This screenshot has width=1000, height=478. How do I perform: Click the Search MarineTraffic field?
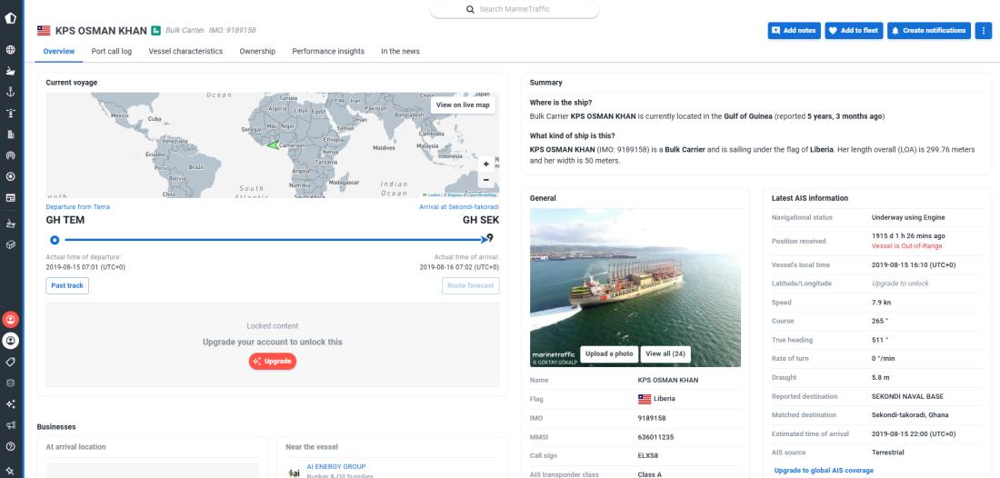tap(515, 9)
